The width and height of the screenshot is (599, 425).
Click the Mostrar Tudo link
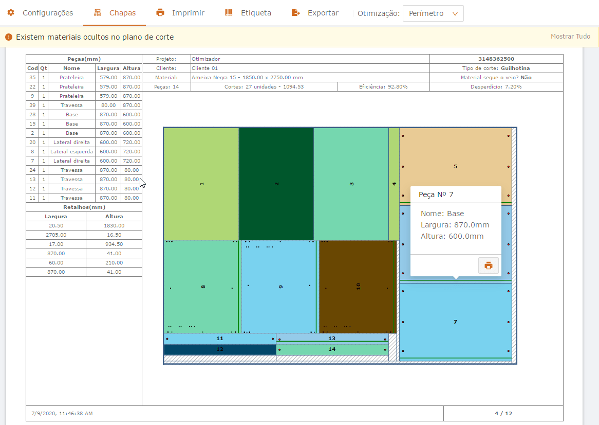click(570, 37)
